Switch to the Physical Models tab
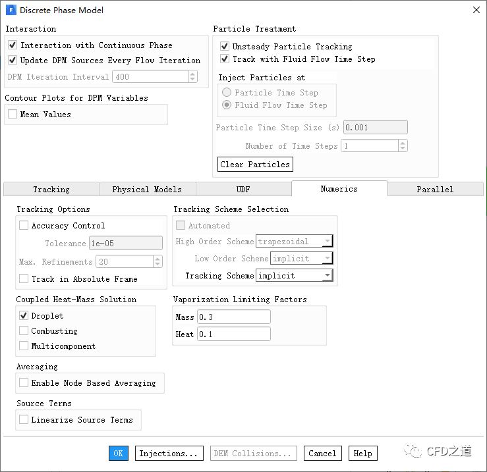This screenshot has height=472, width=487. (146, 190)
